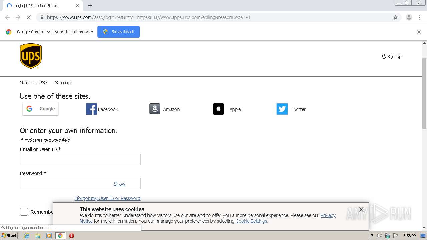This screenshot has width=427, height=240.
Task: Open media player from taskbar
Action: pyautogui.click(x=49, y=236)
